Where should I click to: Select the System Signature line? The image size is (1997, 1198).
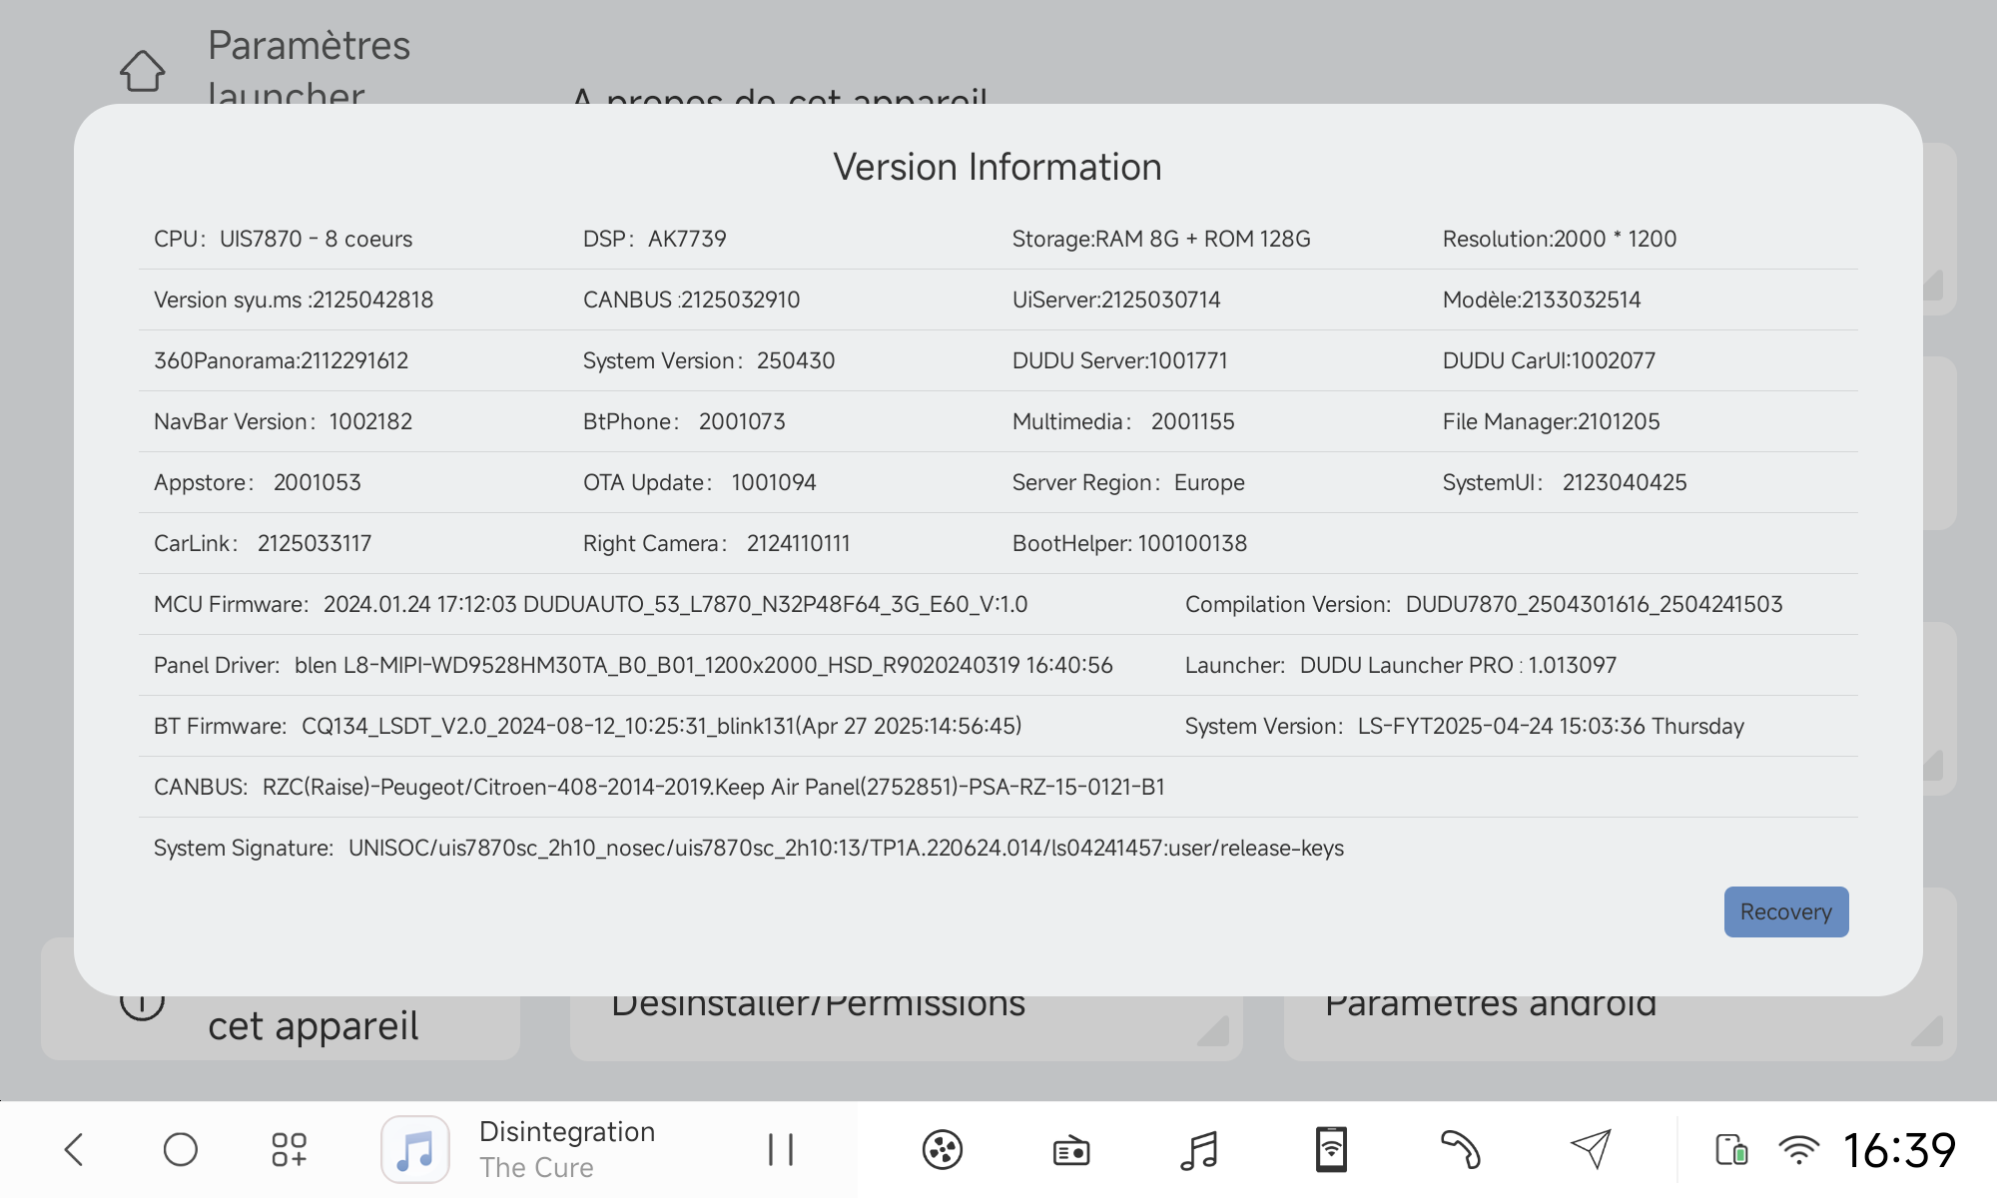click(749, 848)
